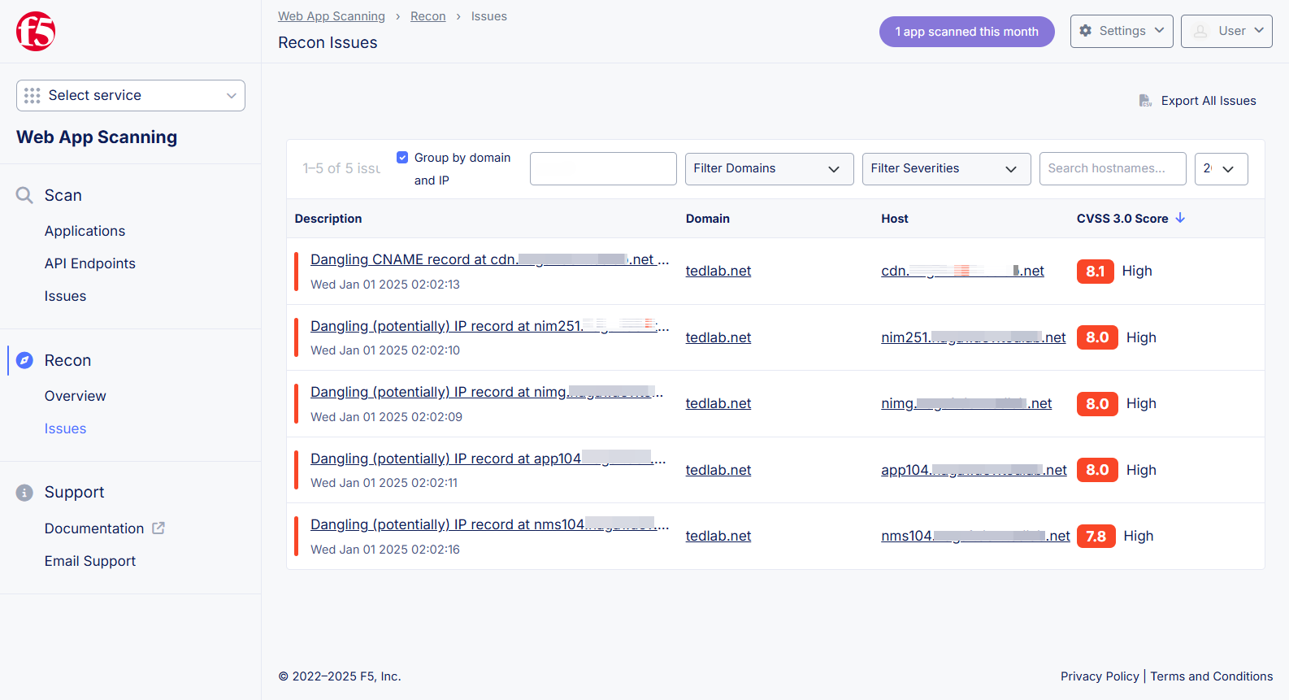Click the F5 logo icon
The width and height of the screenshot is (1289, 700).
click(x=36, y=32)
